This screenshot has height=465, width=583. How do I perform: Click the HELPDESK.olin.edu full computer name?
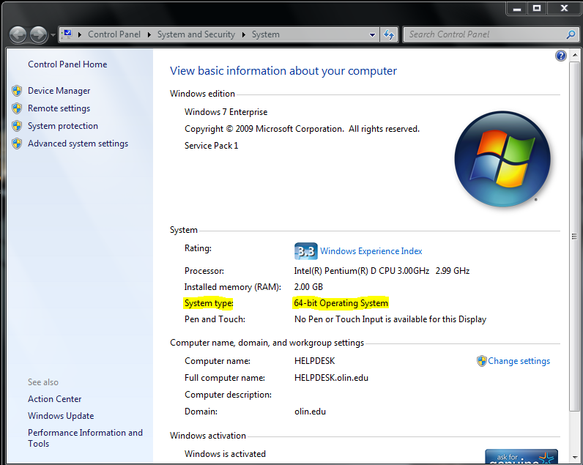click(331, 378)
